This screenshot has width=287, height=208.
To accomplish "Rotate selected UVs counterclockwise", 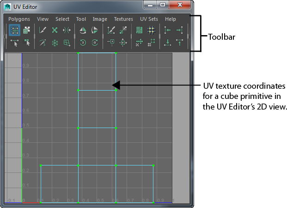I will point(83,43).
